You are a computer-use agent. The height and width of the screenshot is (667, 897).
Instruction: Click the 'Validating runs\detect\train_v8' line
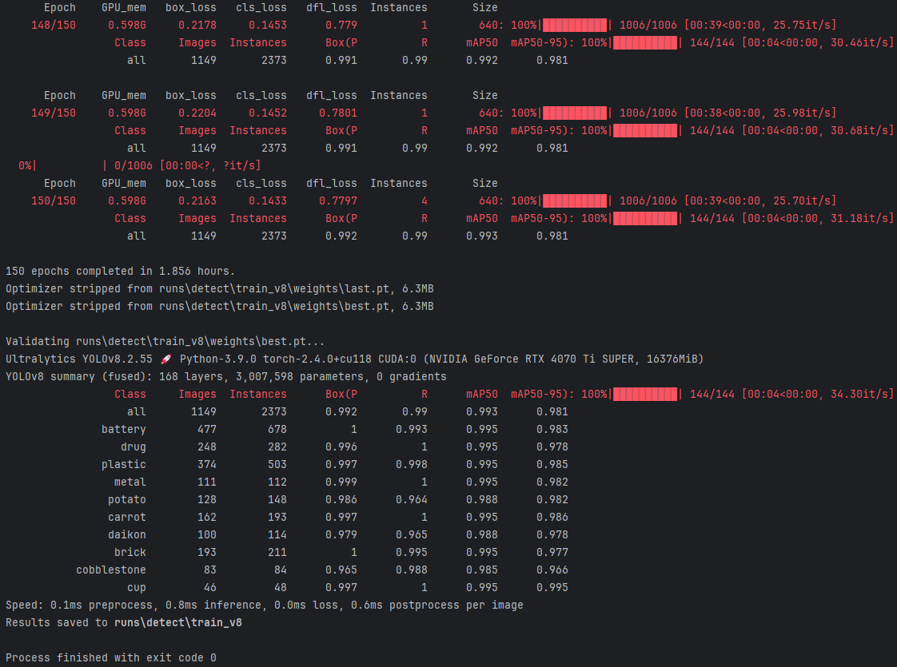[165, 342]
